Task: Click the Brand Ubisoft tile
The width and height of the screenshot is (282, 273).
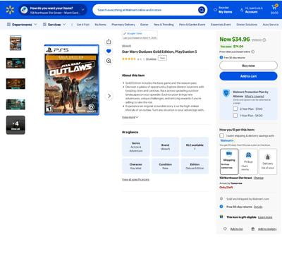Action: coord(165,147)
